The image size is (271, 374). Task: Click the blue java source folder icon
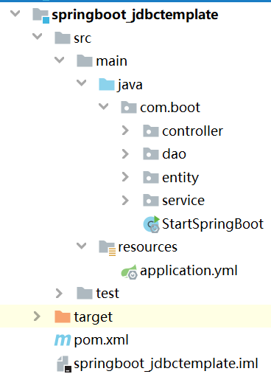coord(107,85)
